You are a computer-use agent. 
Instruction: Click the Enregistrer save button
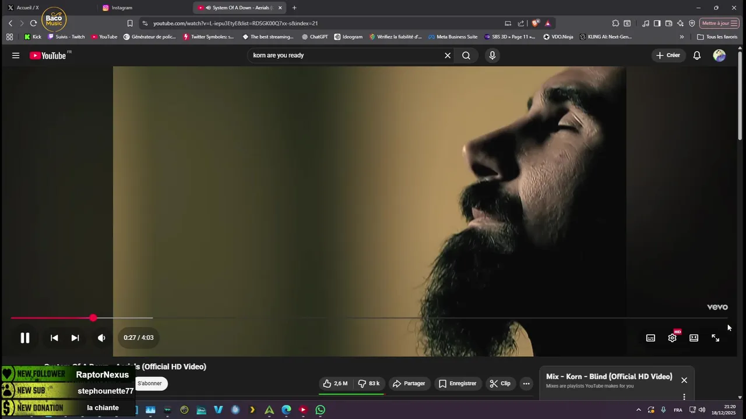click(458, 384)
